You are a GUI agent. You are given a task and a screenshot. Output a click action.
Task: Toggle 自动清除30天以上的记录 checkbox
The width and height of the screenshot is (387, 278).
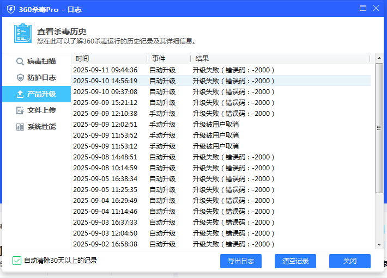(x=17, y=261)
